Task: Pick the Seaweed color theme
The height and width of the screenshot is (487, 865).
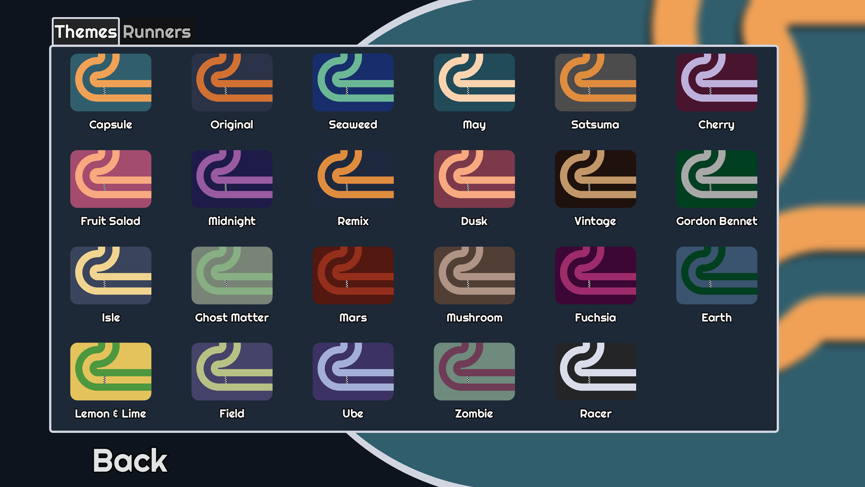Action: 353,83
